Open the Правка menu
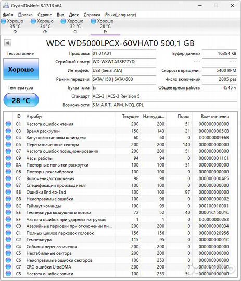This screenshot has height=281, width=241. [x=26, y=15]
